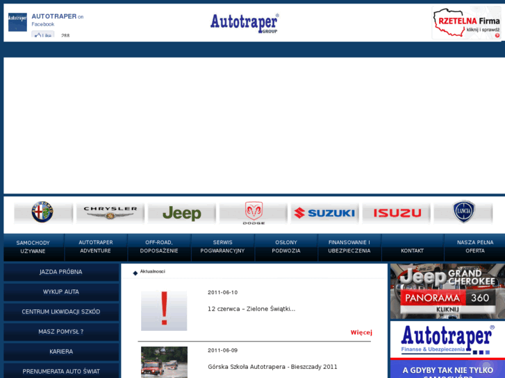Open the exclamation mark news thumbnail
The image size is (505, 378).
pyautogui.click(x=164, y=311)
